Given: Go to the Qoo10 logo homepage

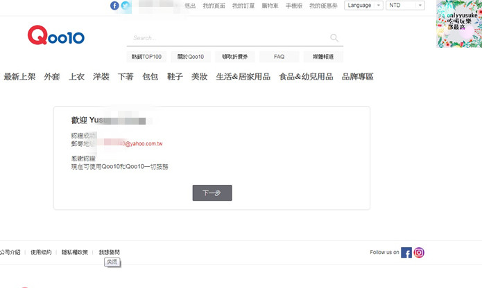Looking at the screenshot, I should [56, 35].
